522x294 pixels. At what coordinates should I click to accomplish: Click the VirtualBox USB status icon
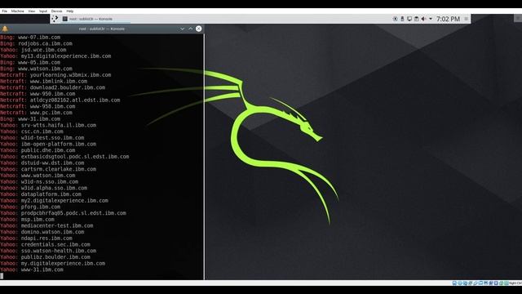click(476, 283)
